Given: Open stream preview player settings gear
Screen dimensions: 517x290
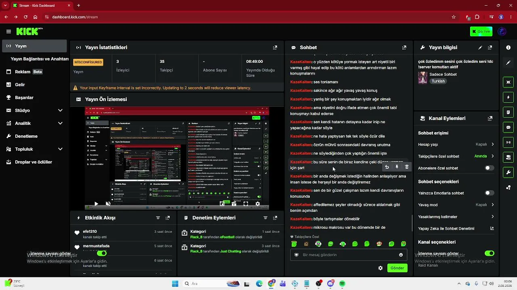Looking at the screenshot, I should tap(258, 204).
